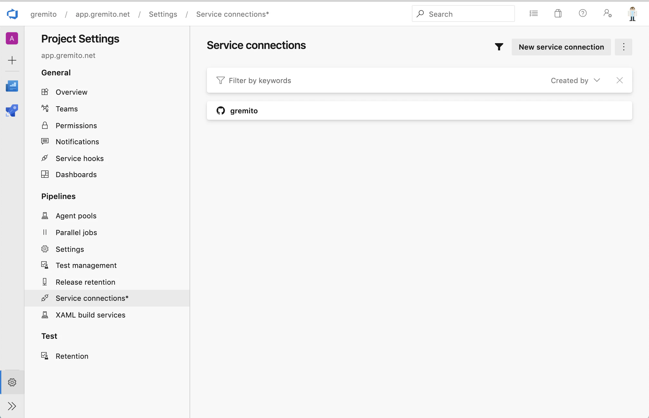Open the work items list icon in the header
The image size is (649, 418).
click(x=534, y=14)
